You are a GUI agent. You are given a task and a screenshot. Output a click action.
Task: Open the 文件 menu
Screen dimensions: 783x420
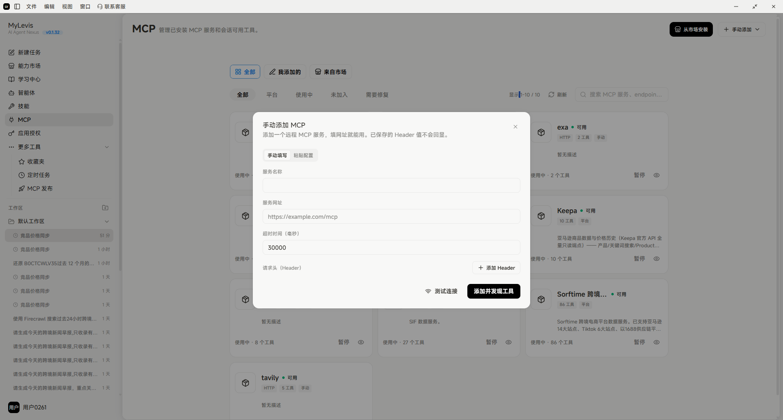(31, 7)
